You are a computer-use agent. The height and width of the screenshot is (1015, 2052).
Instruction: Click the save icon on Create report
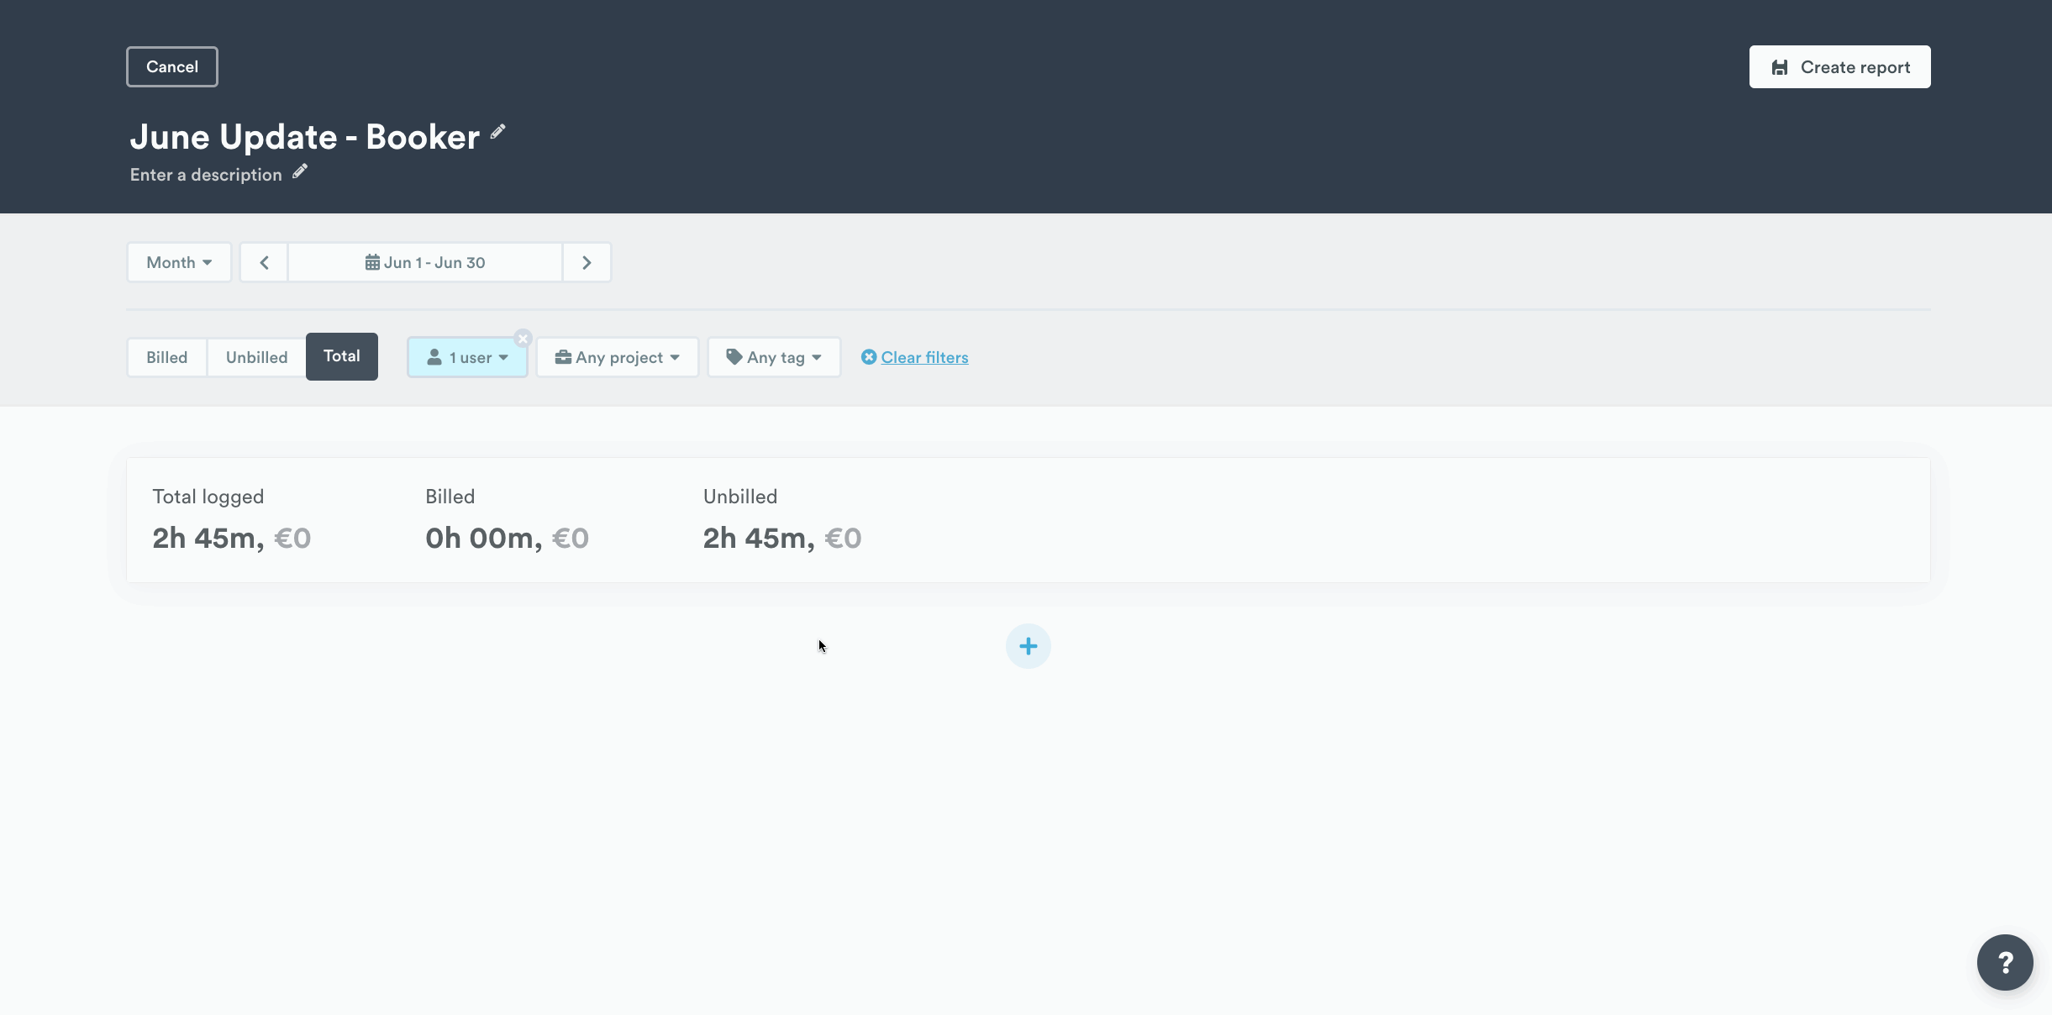[1781, 66]
